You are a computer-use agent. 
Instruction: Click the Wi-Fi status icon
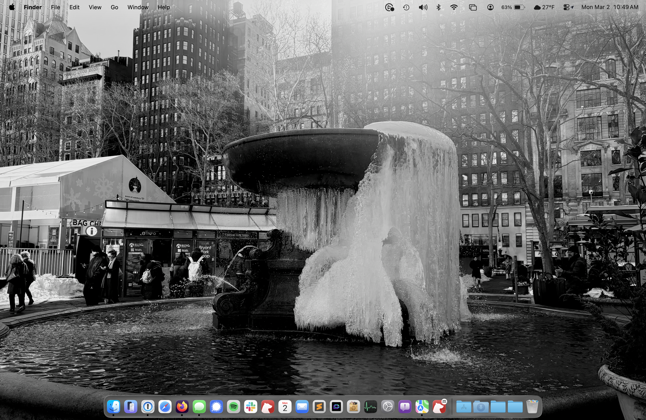pyautogui.click(x=453, y=7)
